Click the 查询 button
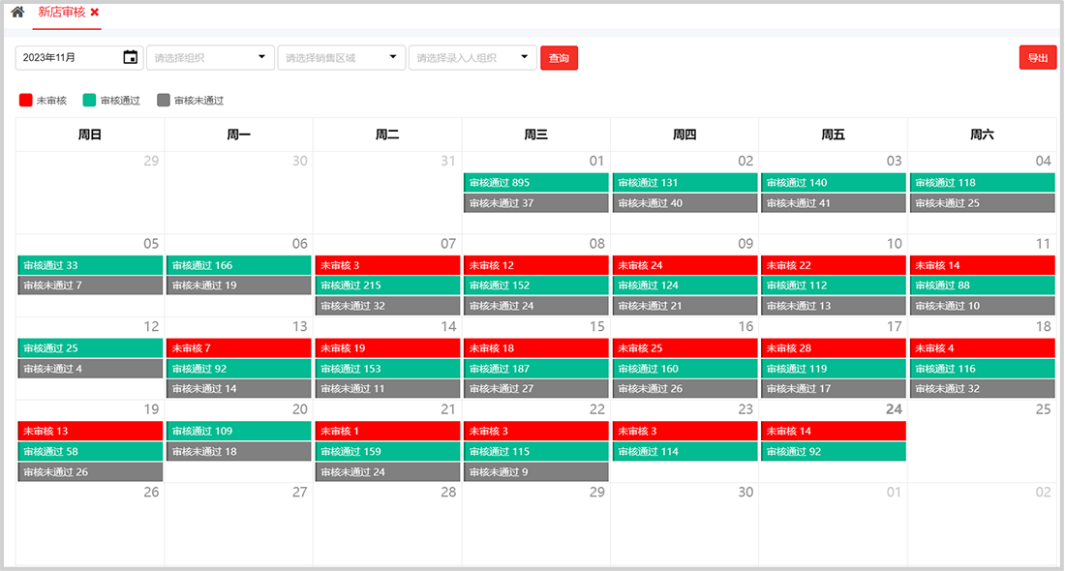The width and height of the screenshot is (1065, 571). click(559, 58)
